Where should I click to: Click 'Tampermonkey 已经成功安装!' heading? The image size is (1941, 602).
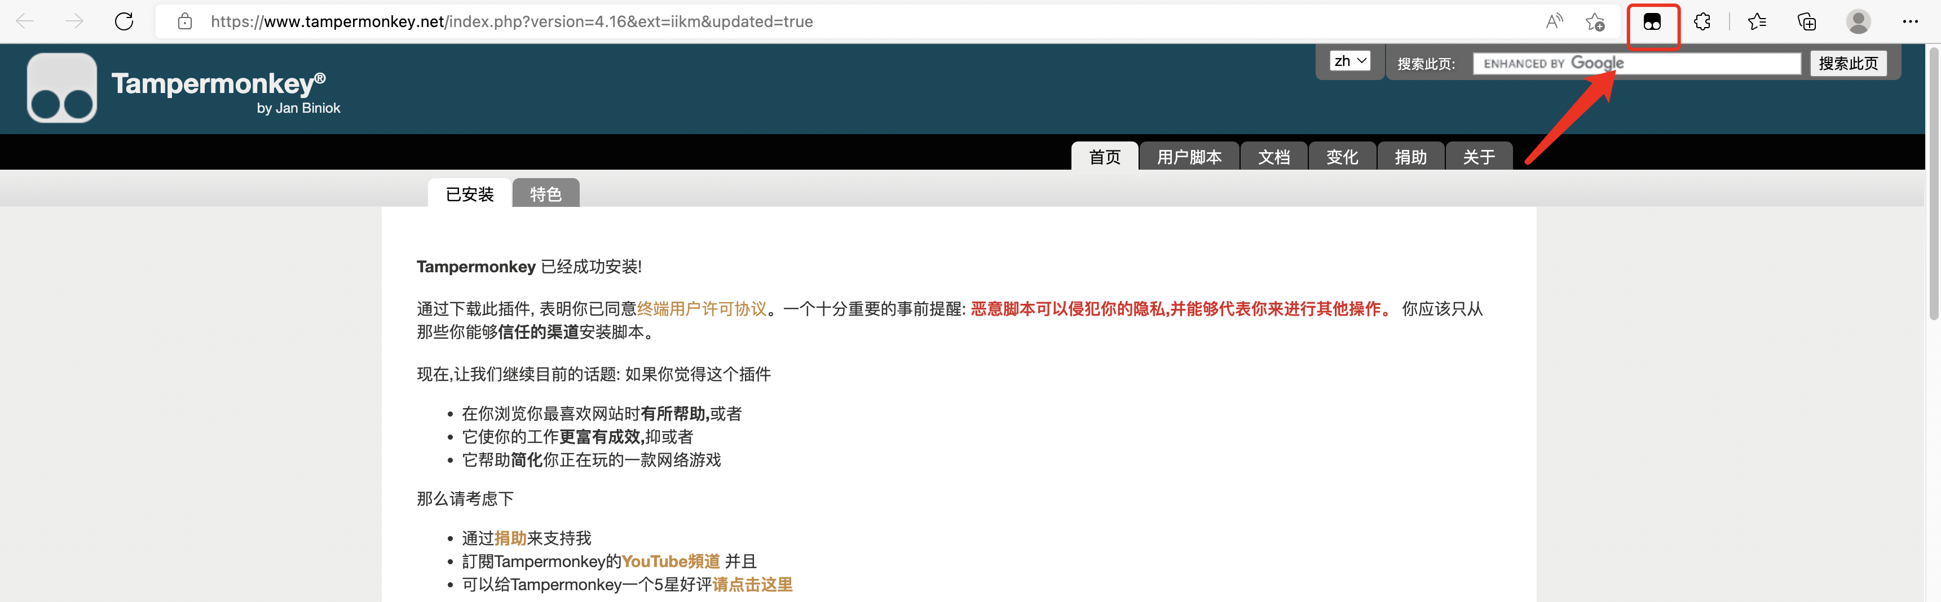tap(529, 267)
